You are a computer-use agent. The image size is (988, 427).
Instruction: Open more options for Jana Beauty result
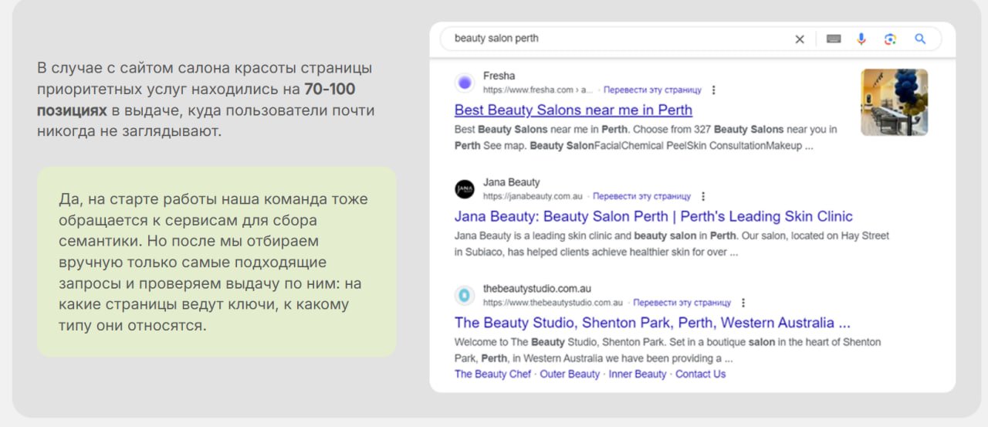pos(702,197)
